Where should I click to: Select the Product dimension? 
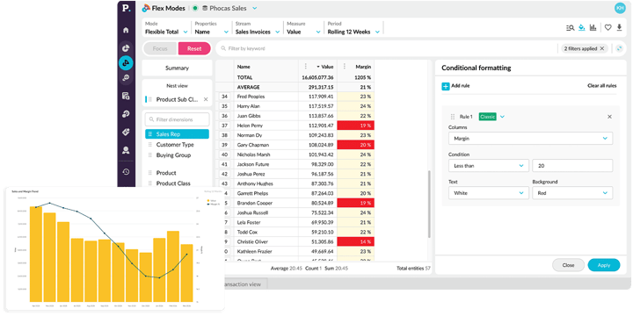(166, 173)
